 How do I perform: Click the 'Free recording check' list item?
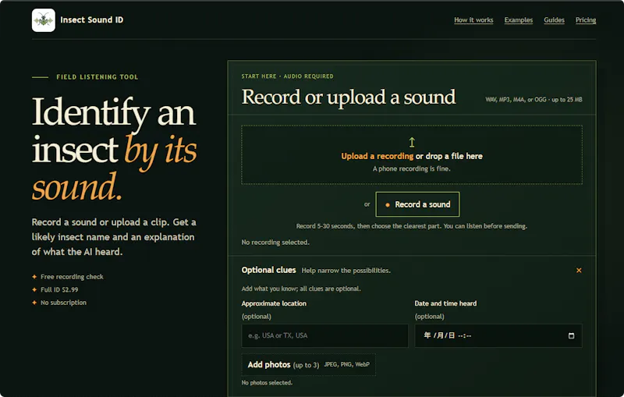point(72,277)
